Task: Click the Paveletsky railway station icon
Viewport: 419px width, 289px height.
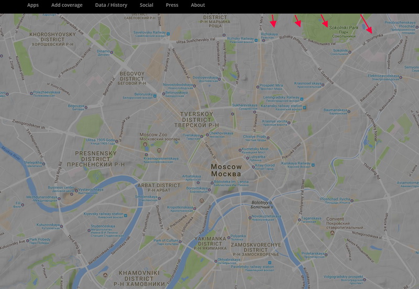Action: [270, 262]
